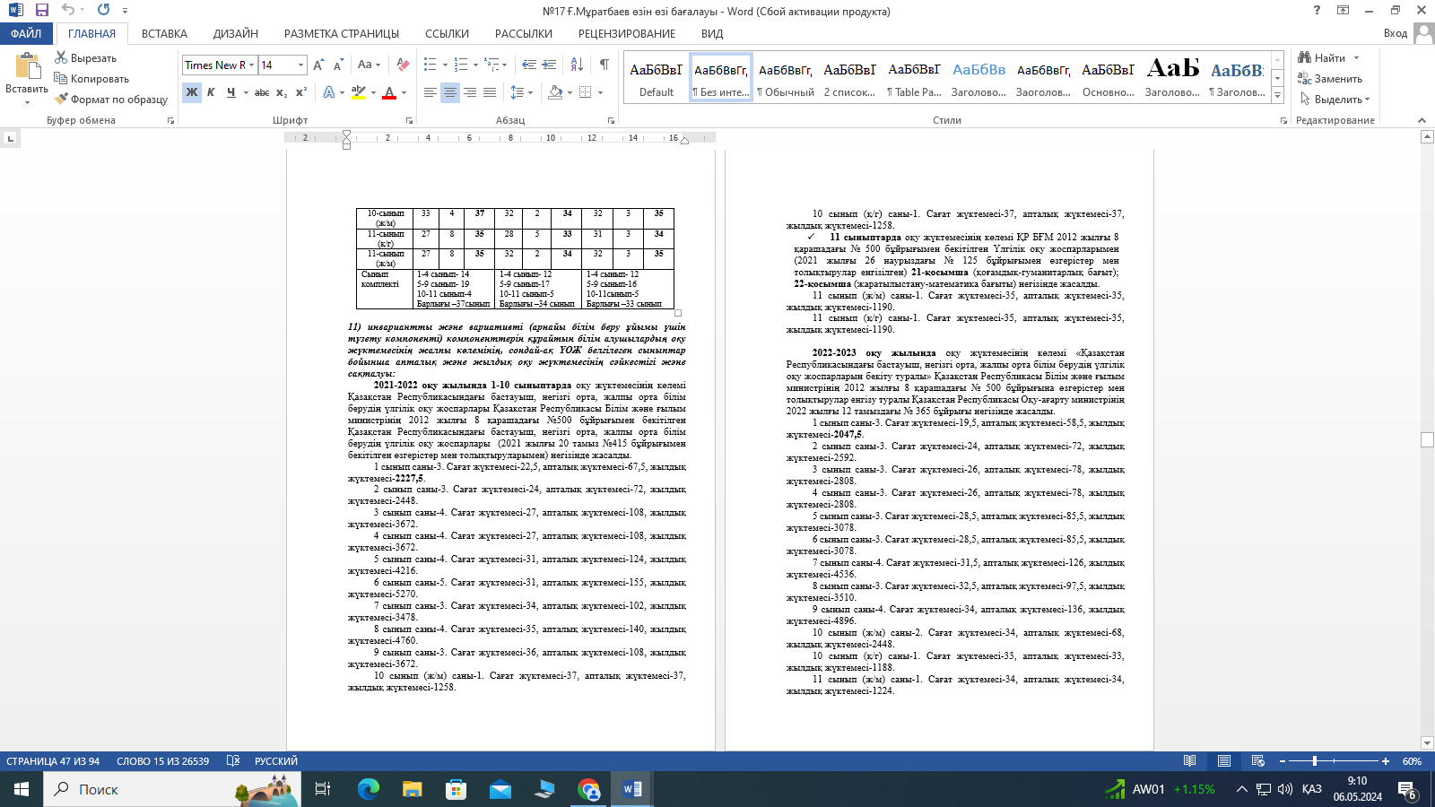Open the borders icon button
This screenshot has width=1435, height=807.
pos(586,91)
